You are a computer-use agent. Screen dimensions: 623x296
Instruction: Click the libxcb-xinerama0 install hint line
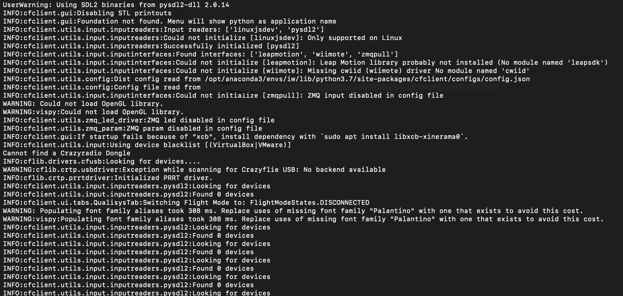235,137
